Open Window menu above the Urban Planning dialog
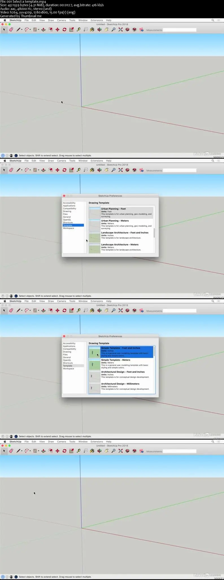 (x=83, y=161)
